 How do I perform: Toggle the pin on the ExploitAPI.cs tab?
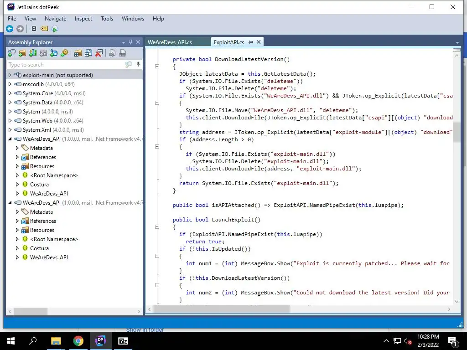click(x=250, y=42)
